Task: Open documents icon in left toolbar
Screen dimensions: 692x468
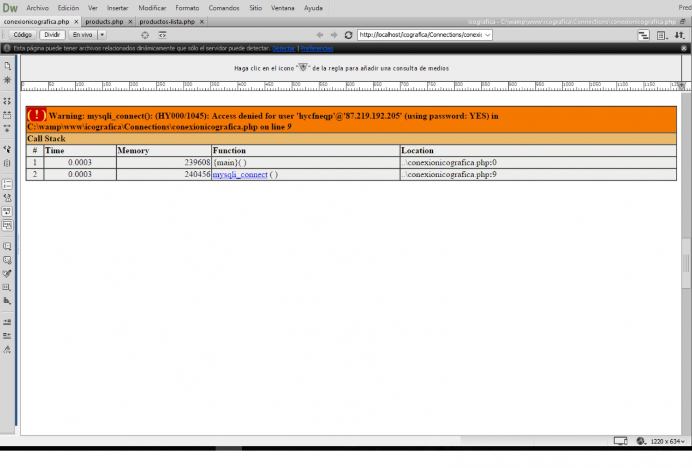Action: tap(7, 66)
